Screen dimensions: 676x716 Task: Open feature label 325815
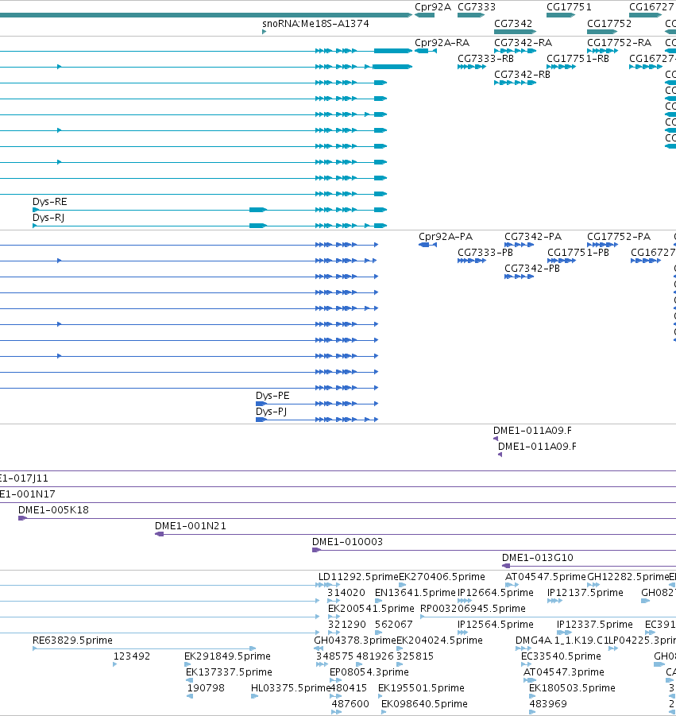click(415, 656)
